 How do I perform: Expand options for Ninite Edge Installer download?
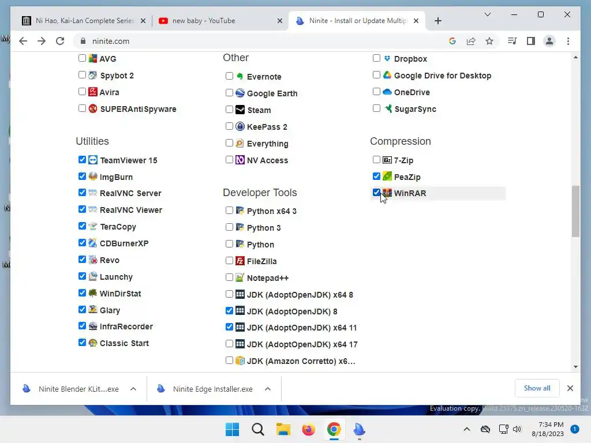pyautogui.click(x=268, y=389)
